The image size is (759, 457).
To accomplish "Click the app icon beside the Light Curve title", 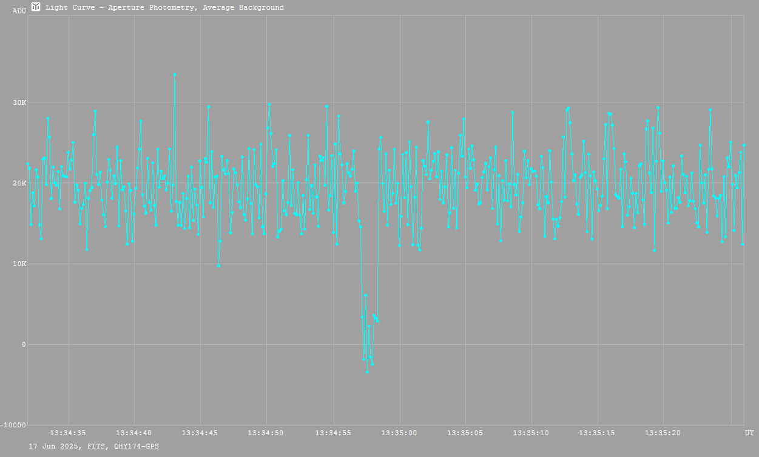I will pos(36,7).
